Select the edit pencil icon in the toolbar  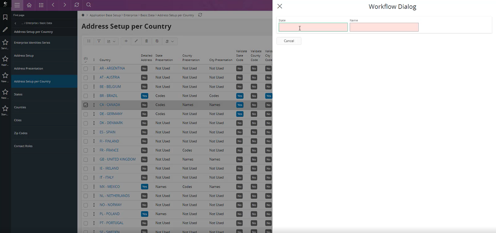tap(136, 41)
